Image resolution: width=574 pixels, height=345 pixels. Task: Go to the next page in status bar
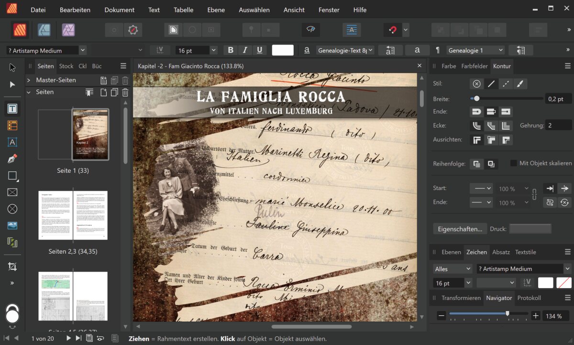click(68, 338)
